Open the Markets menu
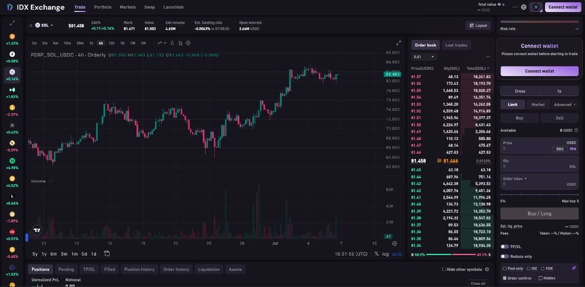585x287 pixels. tap(127, 7)
